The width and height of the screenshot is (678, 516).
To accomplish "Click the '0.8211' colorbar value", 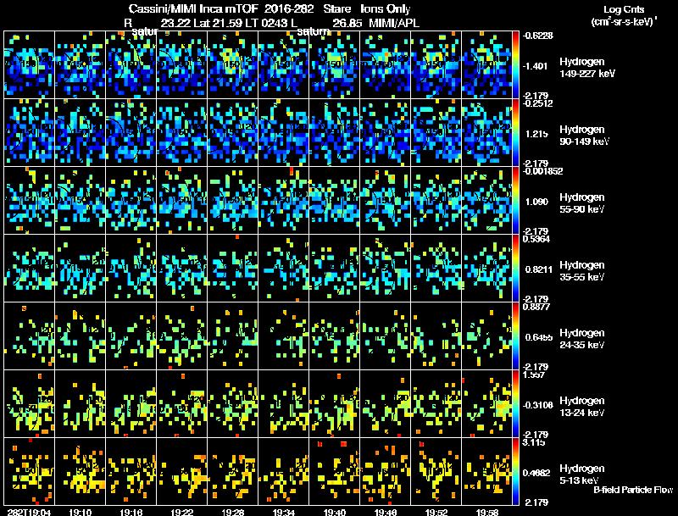I will click(x=539, y=269).
